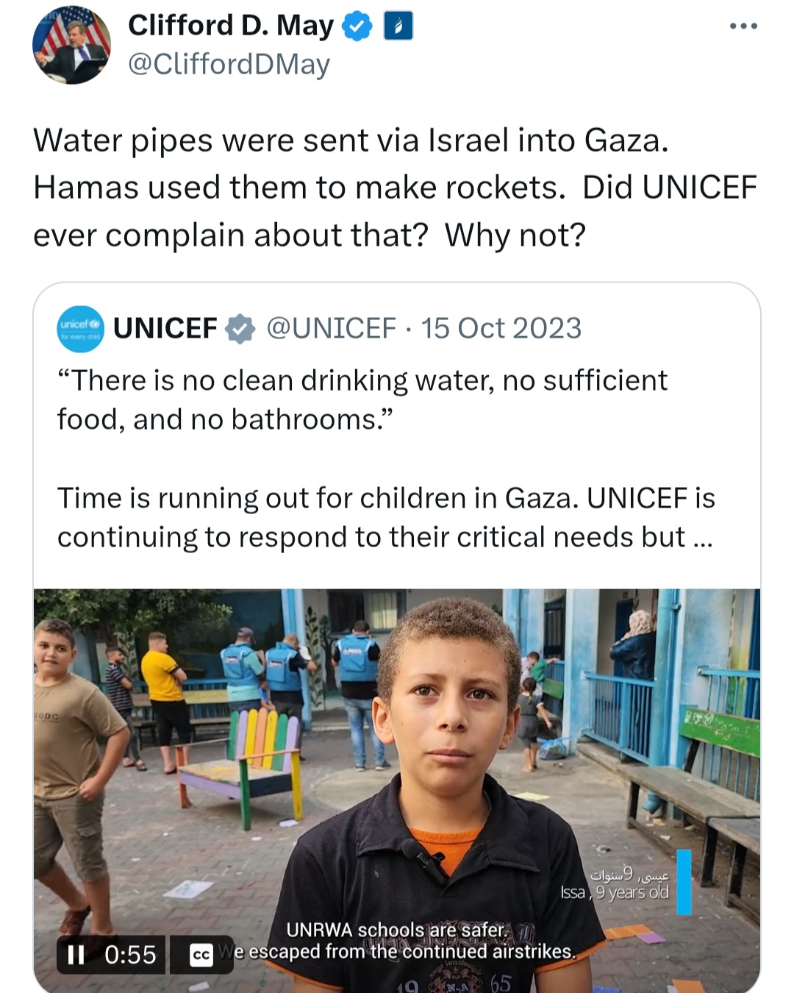Click the Clifford D. May display name
Viewport: 794px width, 993px height.
(x=231, y=26)
